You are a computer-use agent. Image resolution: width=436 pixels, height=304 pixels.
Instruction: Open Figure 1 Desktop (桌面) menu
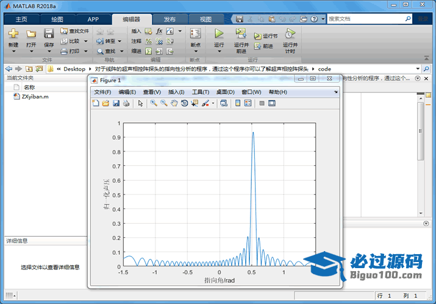(225, 92)
